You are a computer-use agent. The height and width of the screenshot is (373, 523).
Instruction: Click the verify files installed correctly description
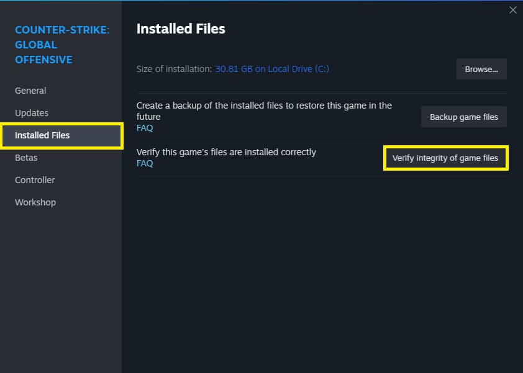[x=226, y=152]
